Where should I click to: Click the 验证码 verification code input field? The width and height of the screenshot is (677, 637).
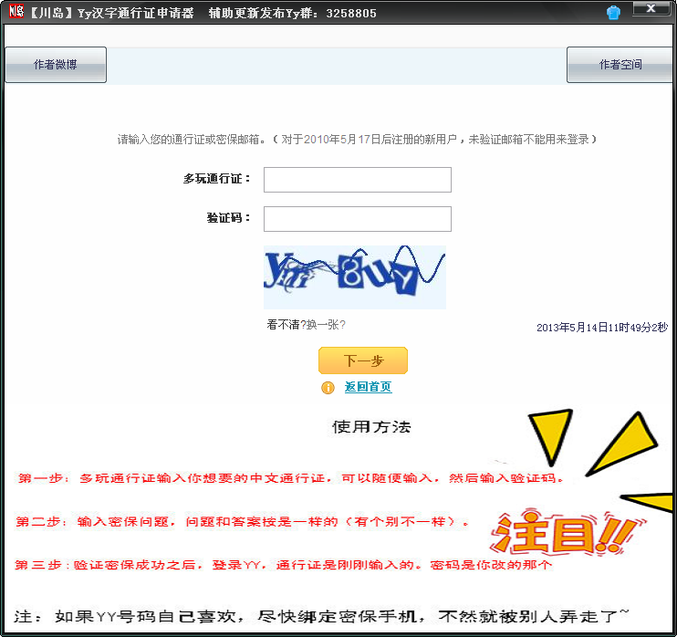(x=358, y=219)
